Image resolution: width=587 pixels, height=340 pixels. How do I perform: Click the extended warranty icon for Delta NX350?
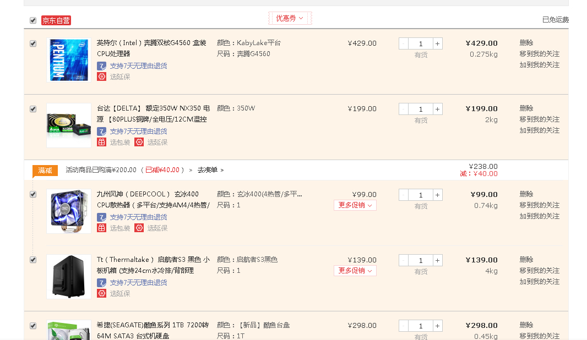pos(139,142)
